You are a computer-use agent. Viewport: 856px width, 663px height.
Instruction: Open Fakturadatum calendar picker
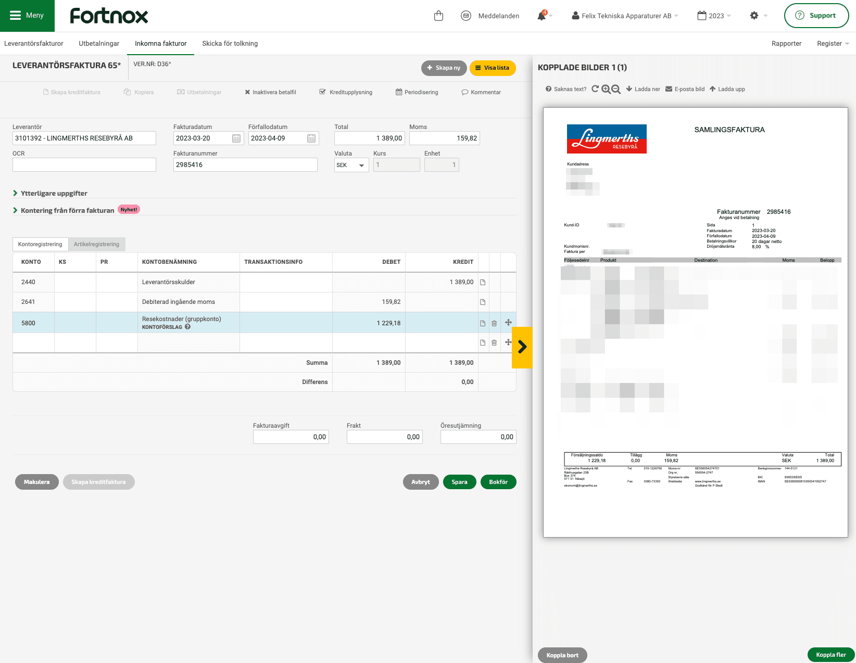click(236, 138)
